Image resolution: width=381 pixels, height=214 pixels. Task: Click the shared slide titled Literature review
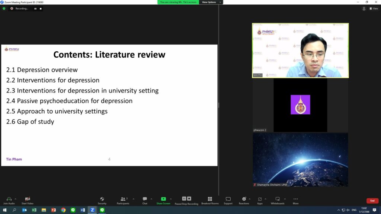point(109,105)
